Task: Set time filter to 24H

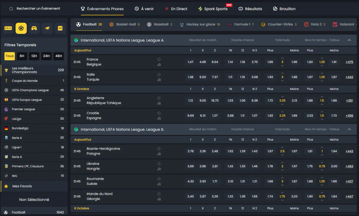Action: pos(46,56)
